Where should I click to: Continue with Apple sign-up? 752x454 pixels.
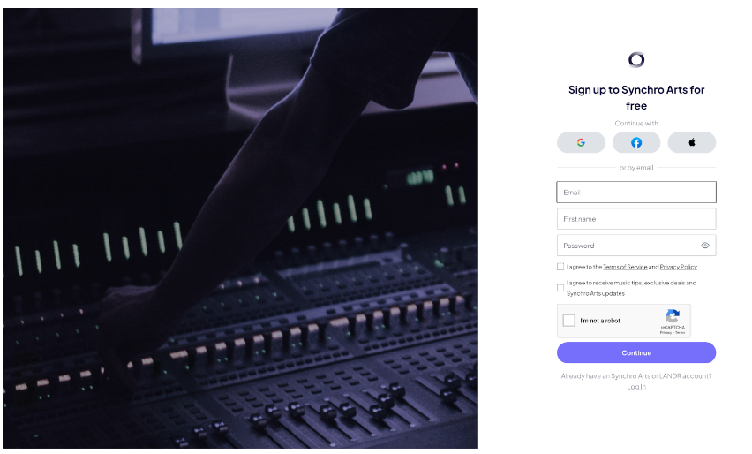(x=692, y=142)
